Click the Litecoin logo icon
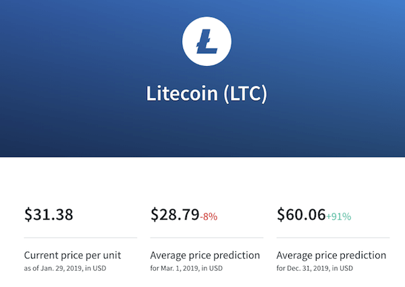405x287 pixels. (x=207, y=41)
